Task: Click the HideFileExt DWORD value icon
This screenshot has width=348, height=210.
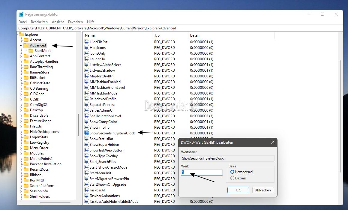Action: [x=87, y=42]
